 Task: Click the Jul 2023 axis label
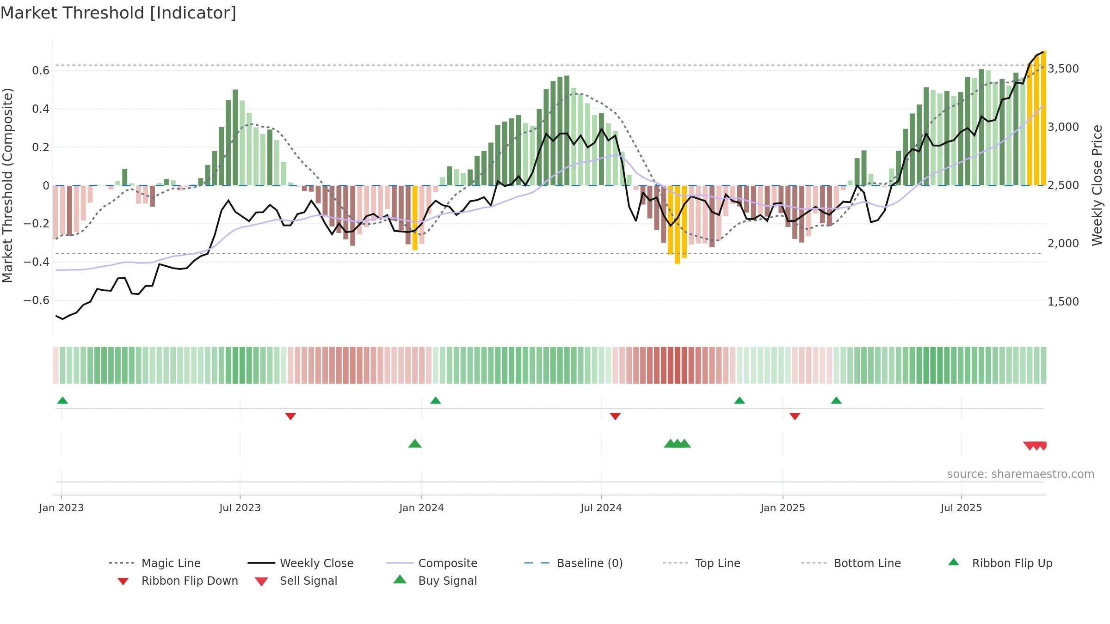click(240, 508)
